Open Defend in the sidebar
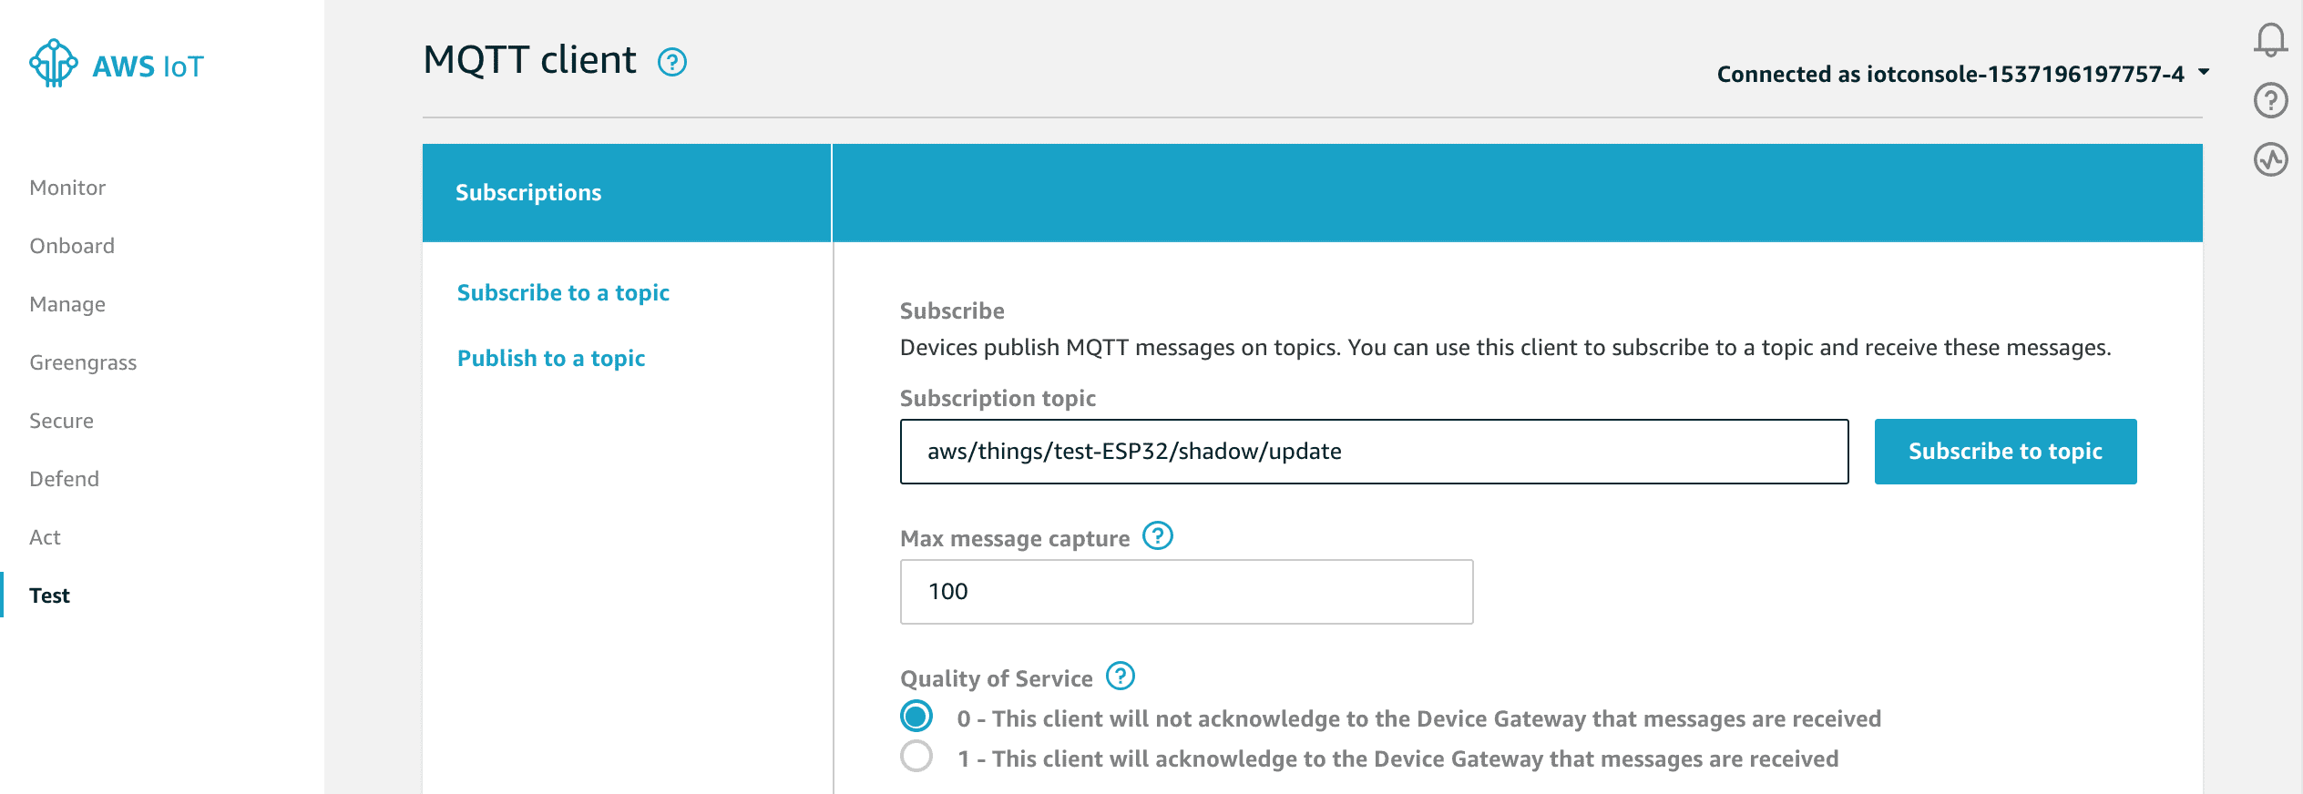The image size is (2303, 794). click(x=64, y=479)
